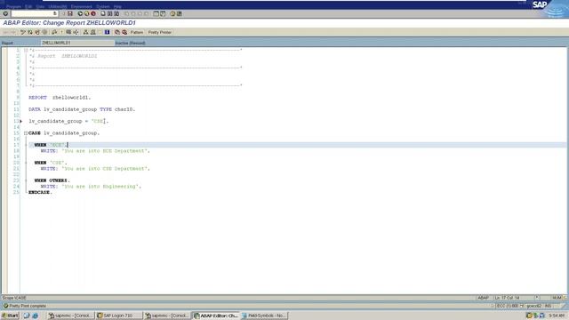The width and height of the screenshot is (569, 320).
Task: Click the Active/Inactive switch icon
Action: [x=30, y=32]
